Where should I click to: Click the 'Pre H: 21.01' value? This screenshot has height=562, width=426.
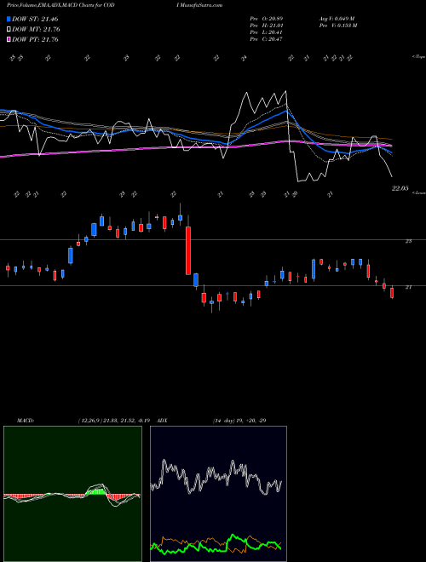267,26
